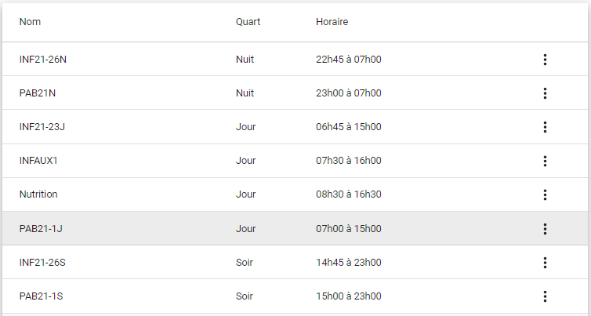Viewport: 591px width, 316px height.
Task: Show more actions for INFAUX1
Action: coord(545,161)
